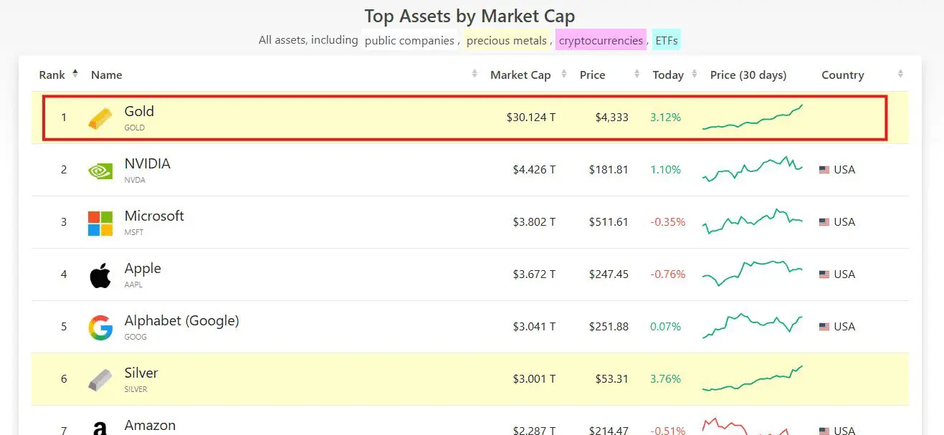
Task: Click the Gold bar icon
Action: click(x=100, y=118)
